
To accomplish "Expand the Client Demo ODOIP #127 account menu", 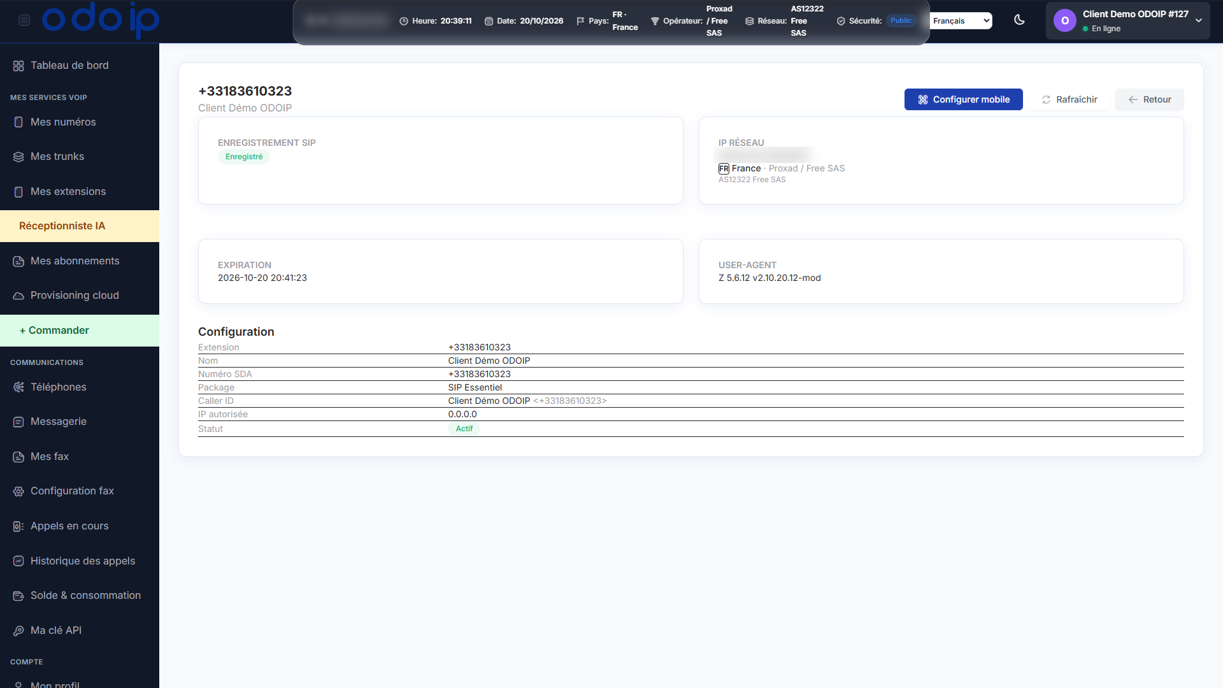I will 1127,21.
